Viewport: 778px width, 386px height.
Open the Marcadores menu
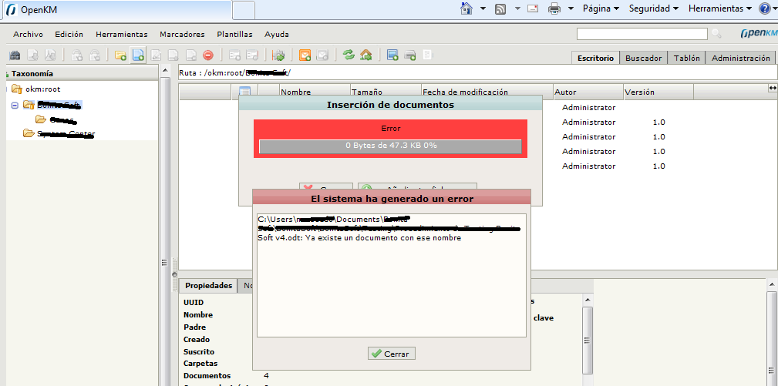[182, 34]
